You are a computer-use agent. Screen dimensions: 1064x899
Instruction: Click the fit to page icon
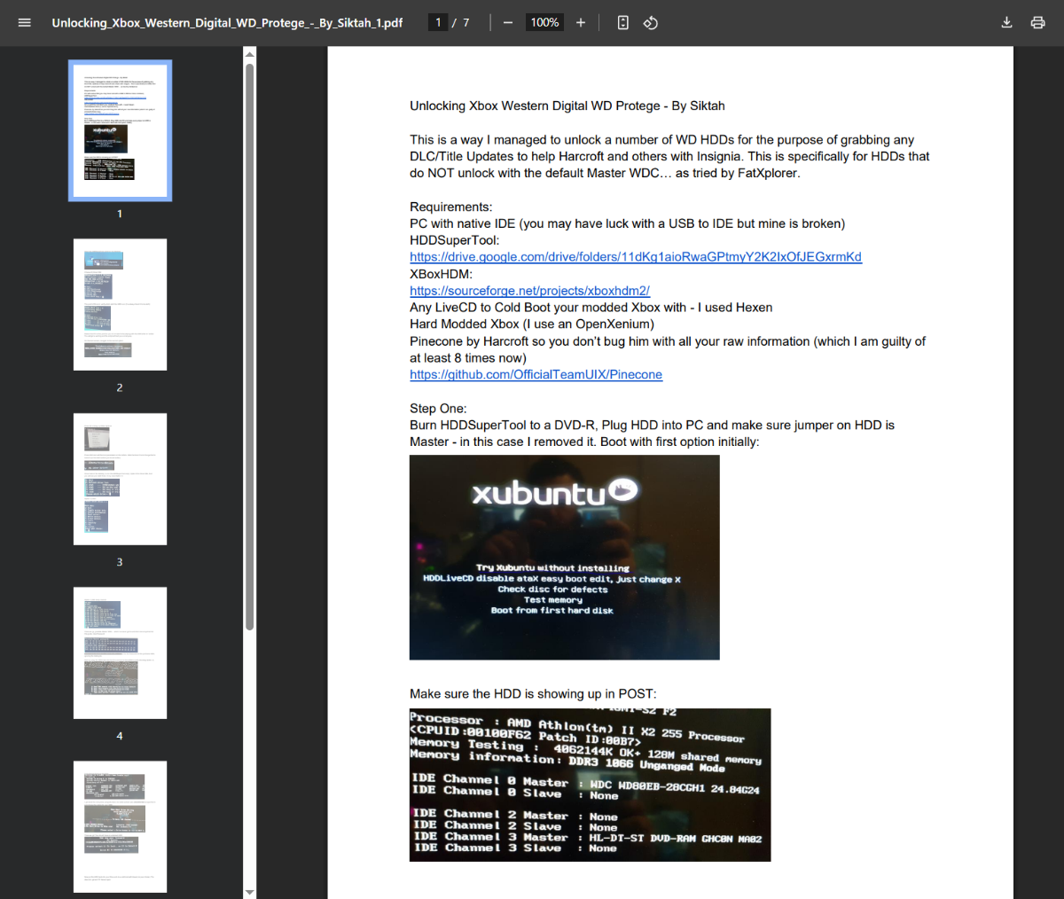623,22
